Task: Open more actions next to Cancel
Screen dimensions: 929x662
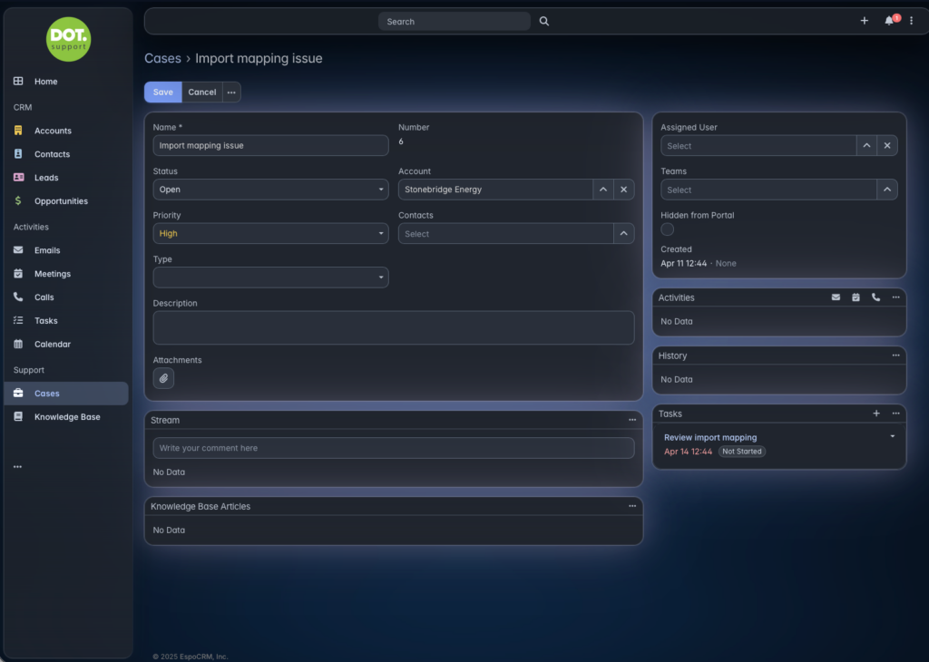Action: click(x=231, y=92)
